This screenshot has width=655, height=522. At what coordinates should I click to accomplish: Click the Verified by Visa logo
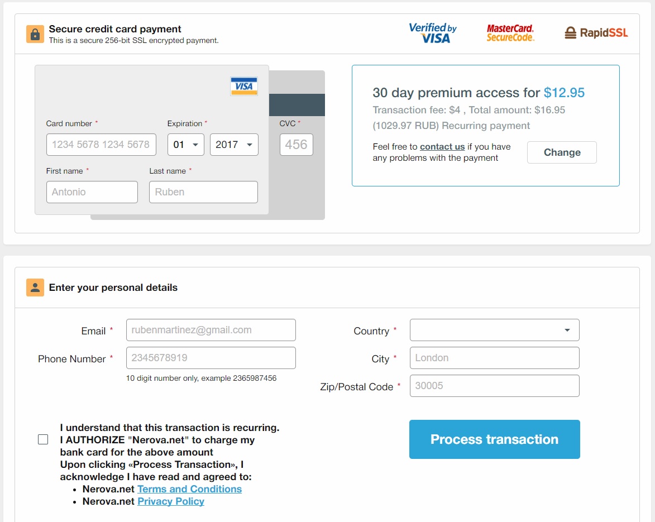[x=433, y=33]
